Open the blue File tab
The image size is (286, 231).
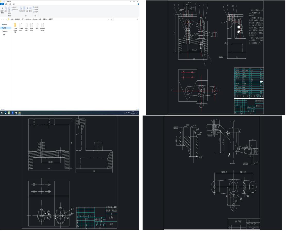(x=2, y=4)
